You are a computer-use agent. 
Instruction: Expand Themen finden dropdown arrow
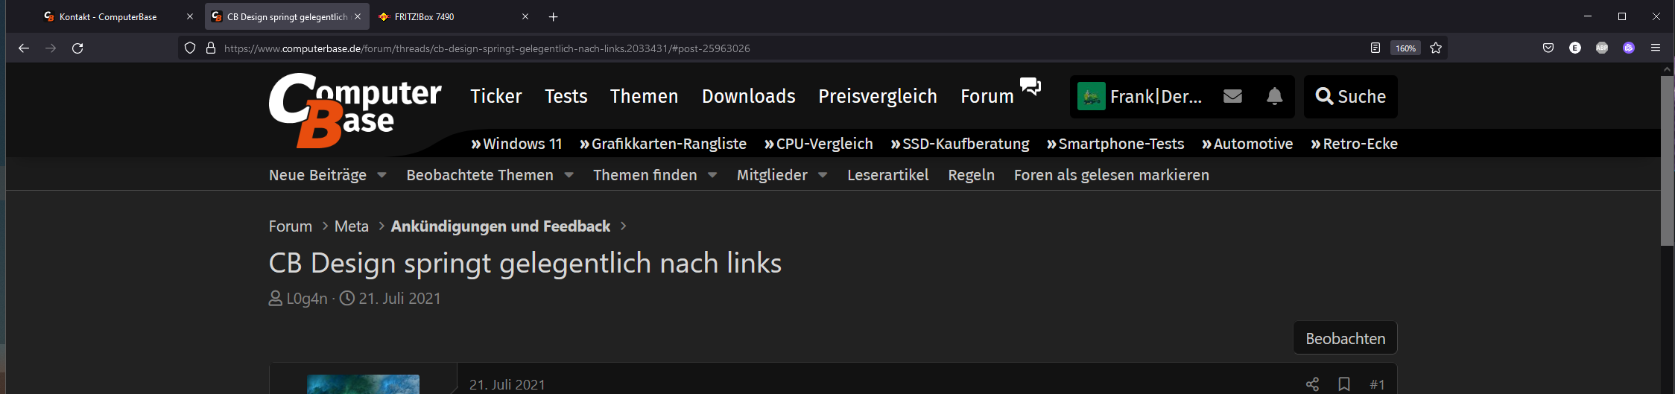[712, 175]
